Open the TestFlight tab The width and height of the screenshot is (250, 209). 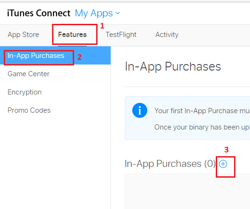tap(121, 35)
